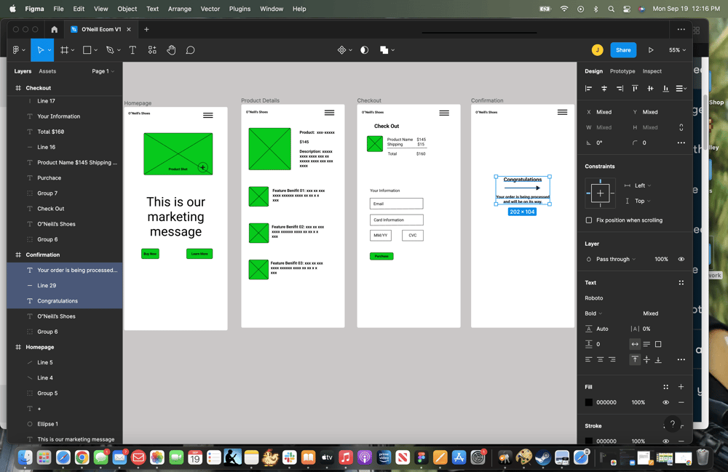Hide the Stroke using its eye toggle
Image resolution: width=728 pixels, height=472 pixels.
tap(665, 441)
